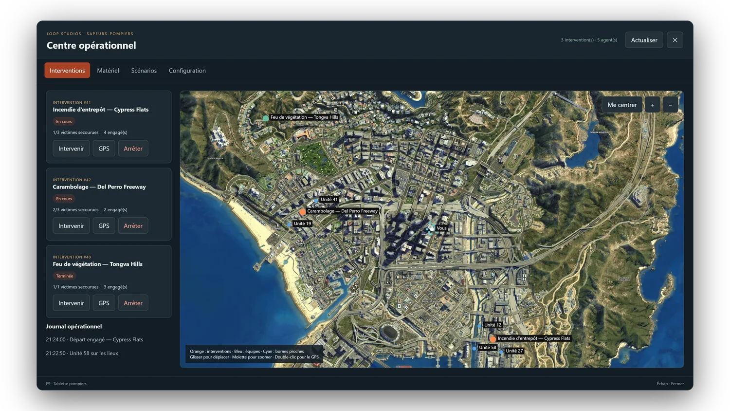The image size is (730, 411).
Task: Click the Carambolage orange map marker
Action: coord(302,212)
